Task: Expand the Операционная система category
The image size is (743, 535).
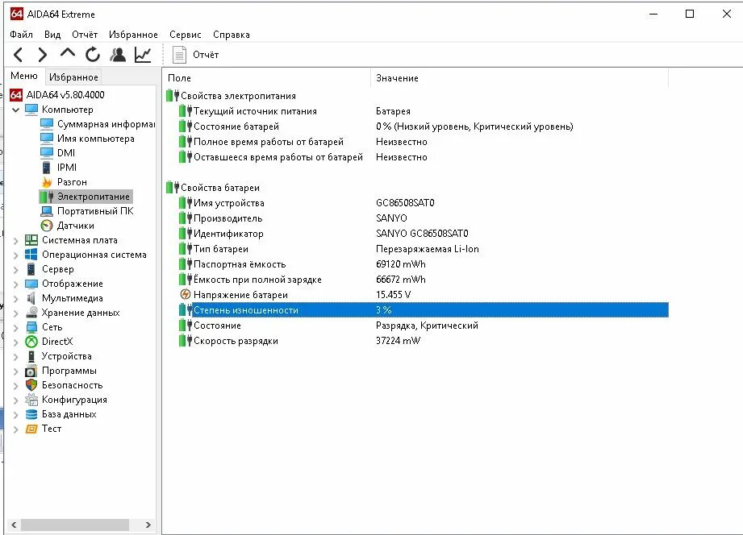Action: pyautogui.click(x=14, y=254)
